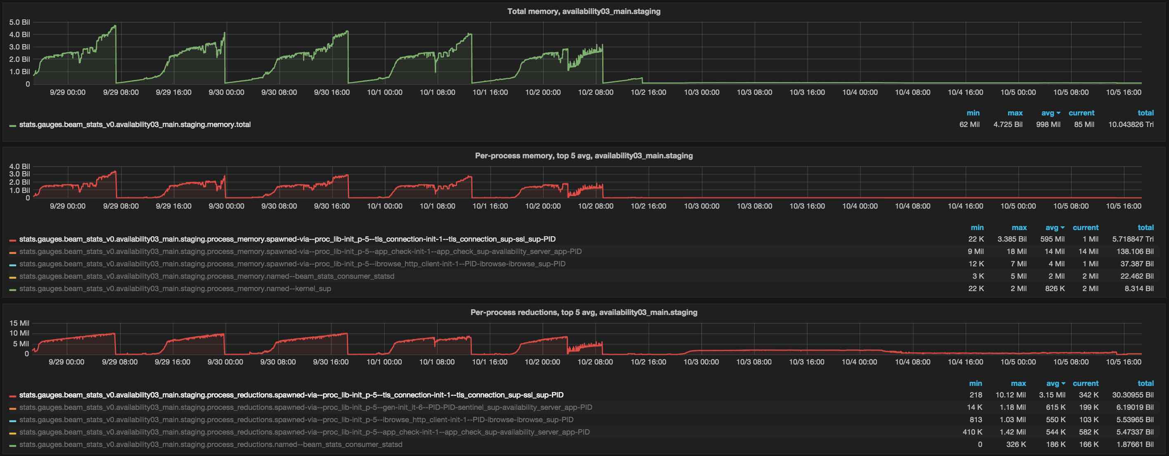Sort Total memory legend by avg column

[x=1051, y=113]
